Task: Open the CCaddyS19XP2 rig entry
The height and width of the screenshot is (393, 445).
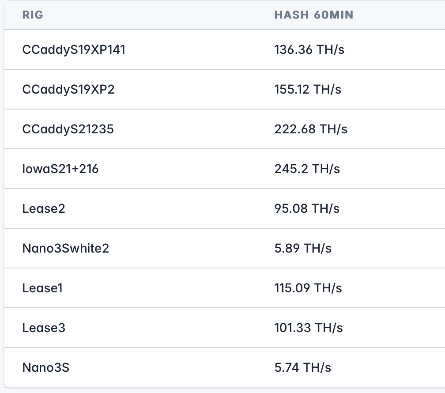Action: coord(68,89)
